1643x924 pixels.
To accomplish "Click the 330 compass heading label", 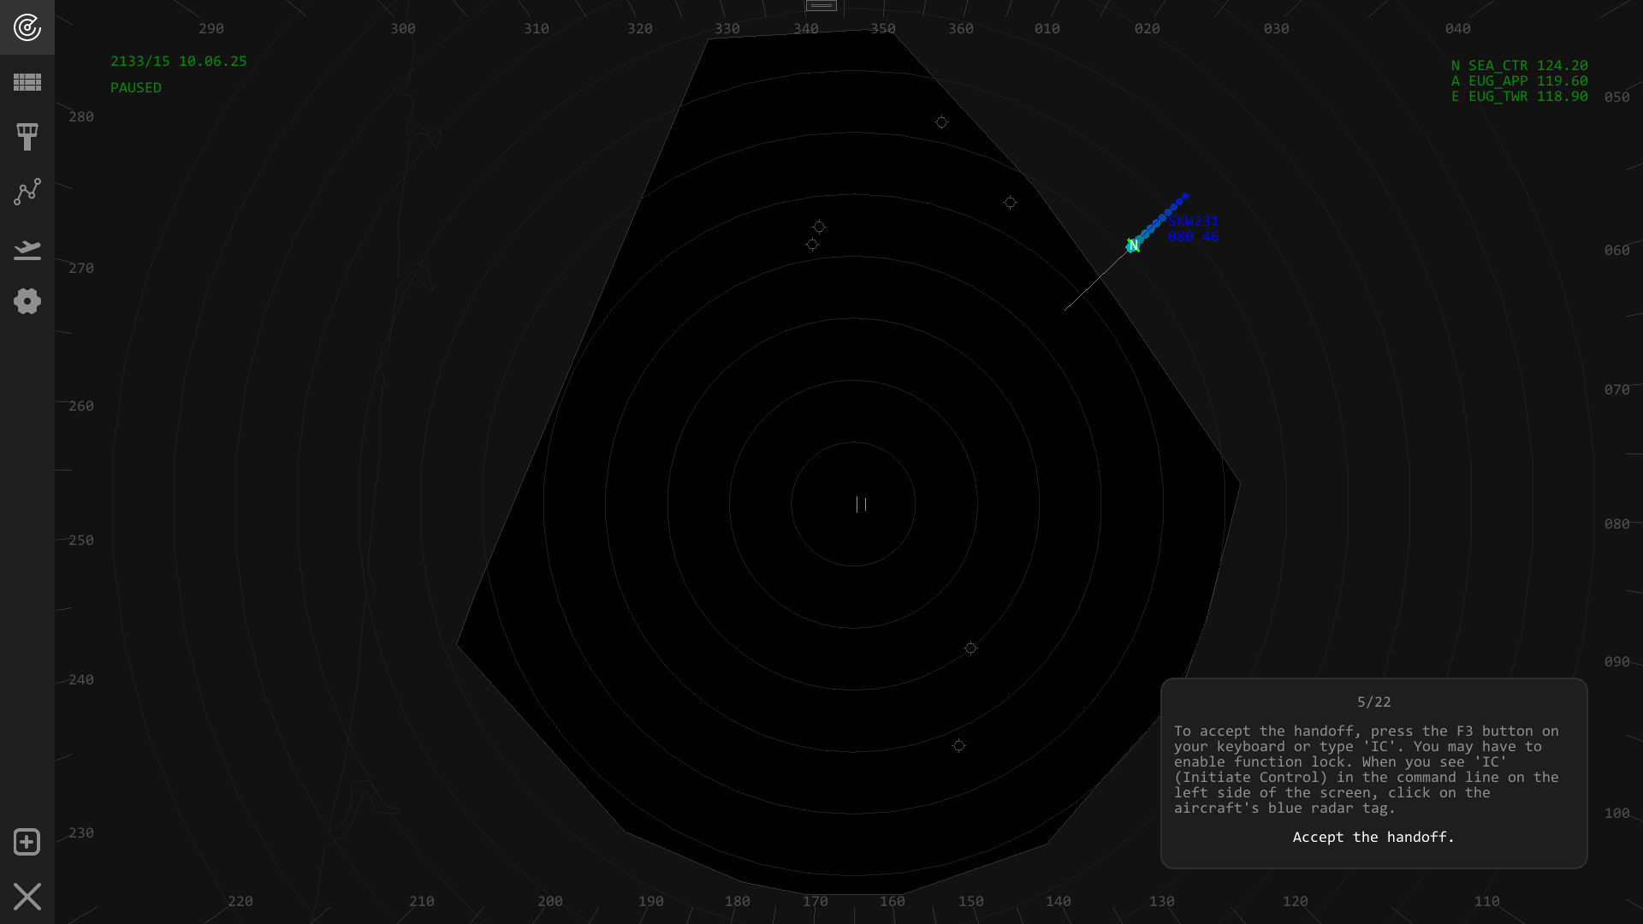I will (x=727, y=29).
